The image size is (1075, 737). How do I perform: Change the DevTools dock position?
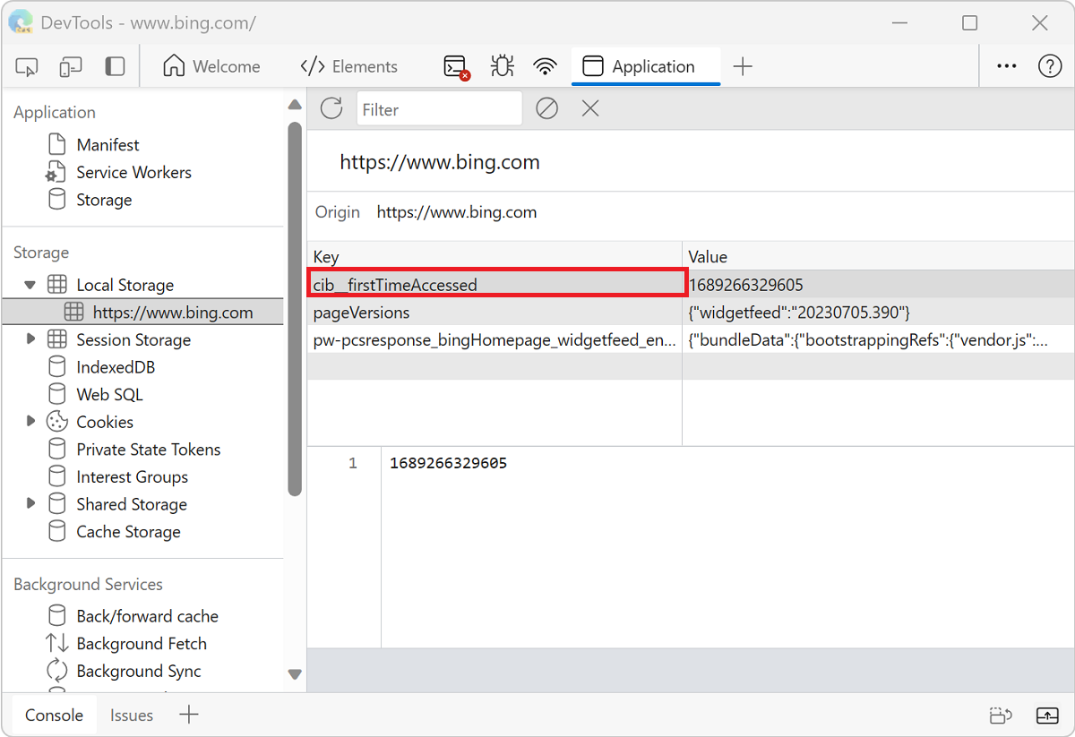pyautogui.click(x=115, y=66)
